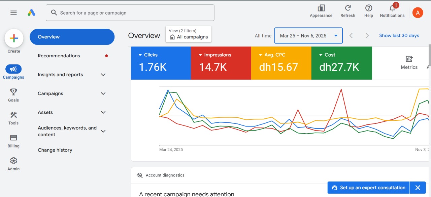
Task: Open Admin from the sidebar
Action: [x=13, y=163]
